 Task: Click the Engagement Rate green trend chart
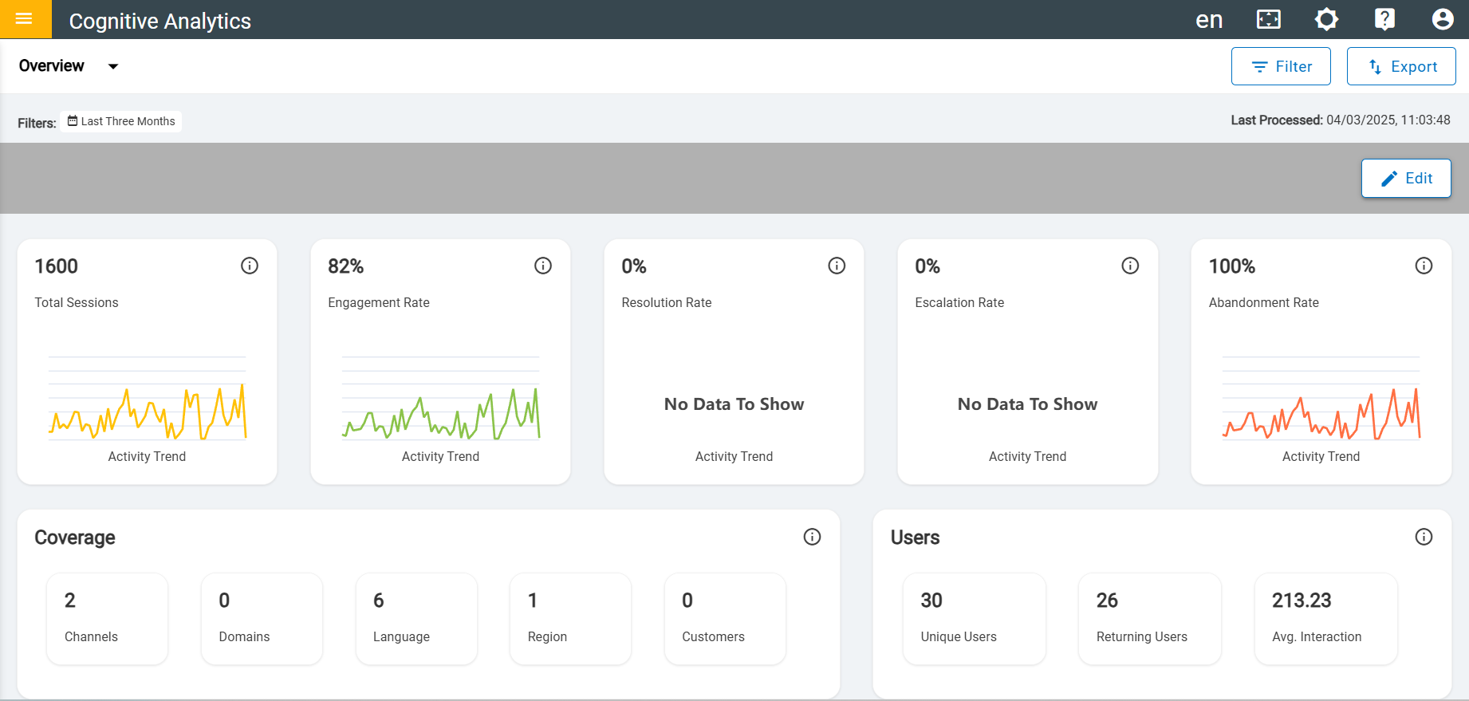pyautogui.click(x=440, y=399)
